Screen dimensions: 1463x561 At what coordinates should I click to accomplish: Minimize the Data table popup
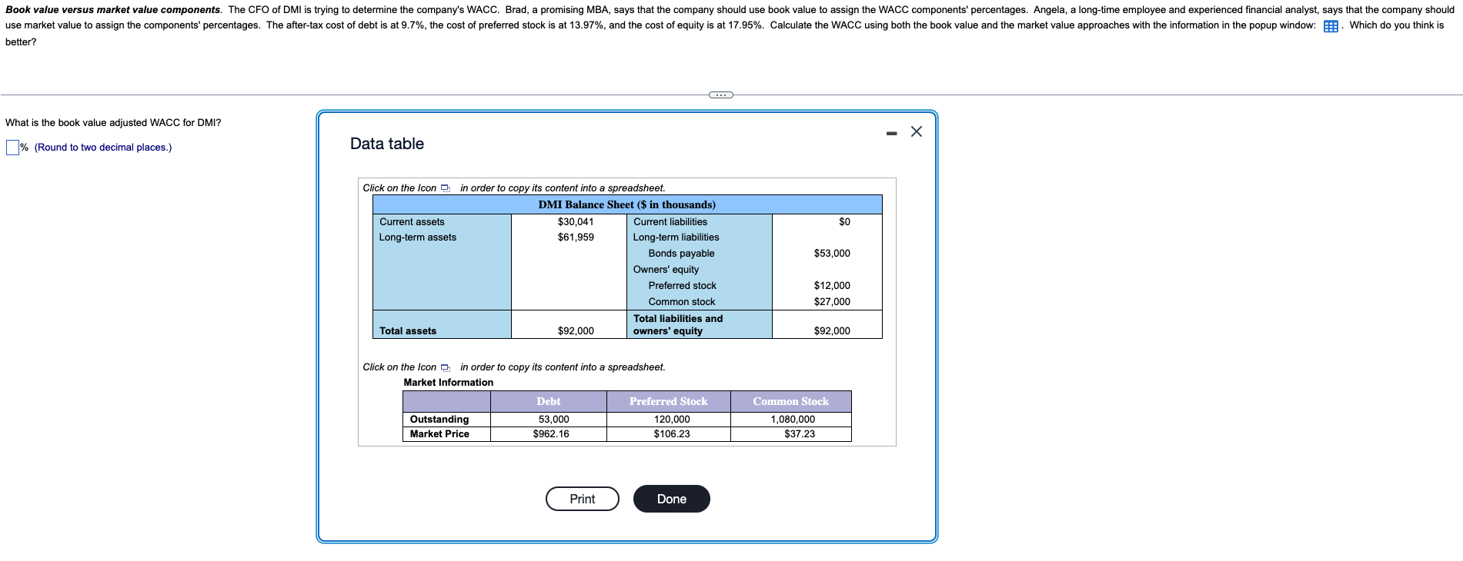pyautogui.click(x=891, y=133)
